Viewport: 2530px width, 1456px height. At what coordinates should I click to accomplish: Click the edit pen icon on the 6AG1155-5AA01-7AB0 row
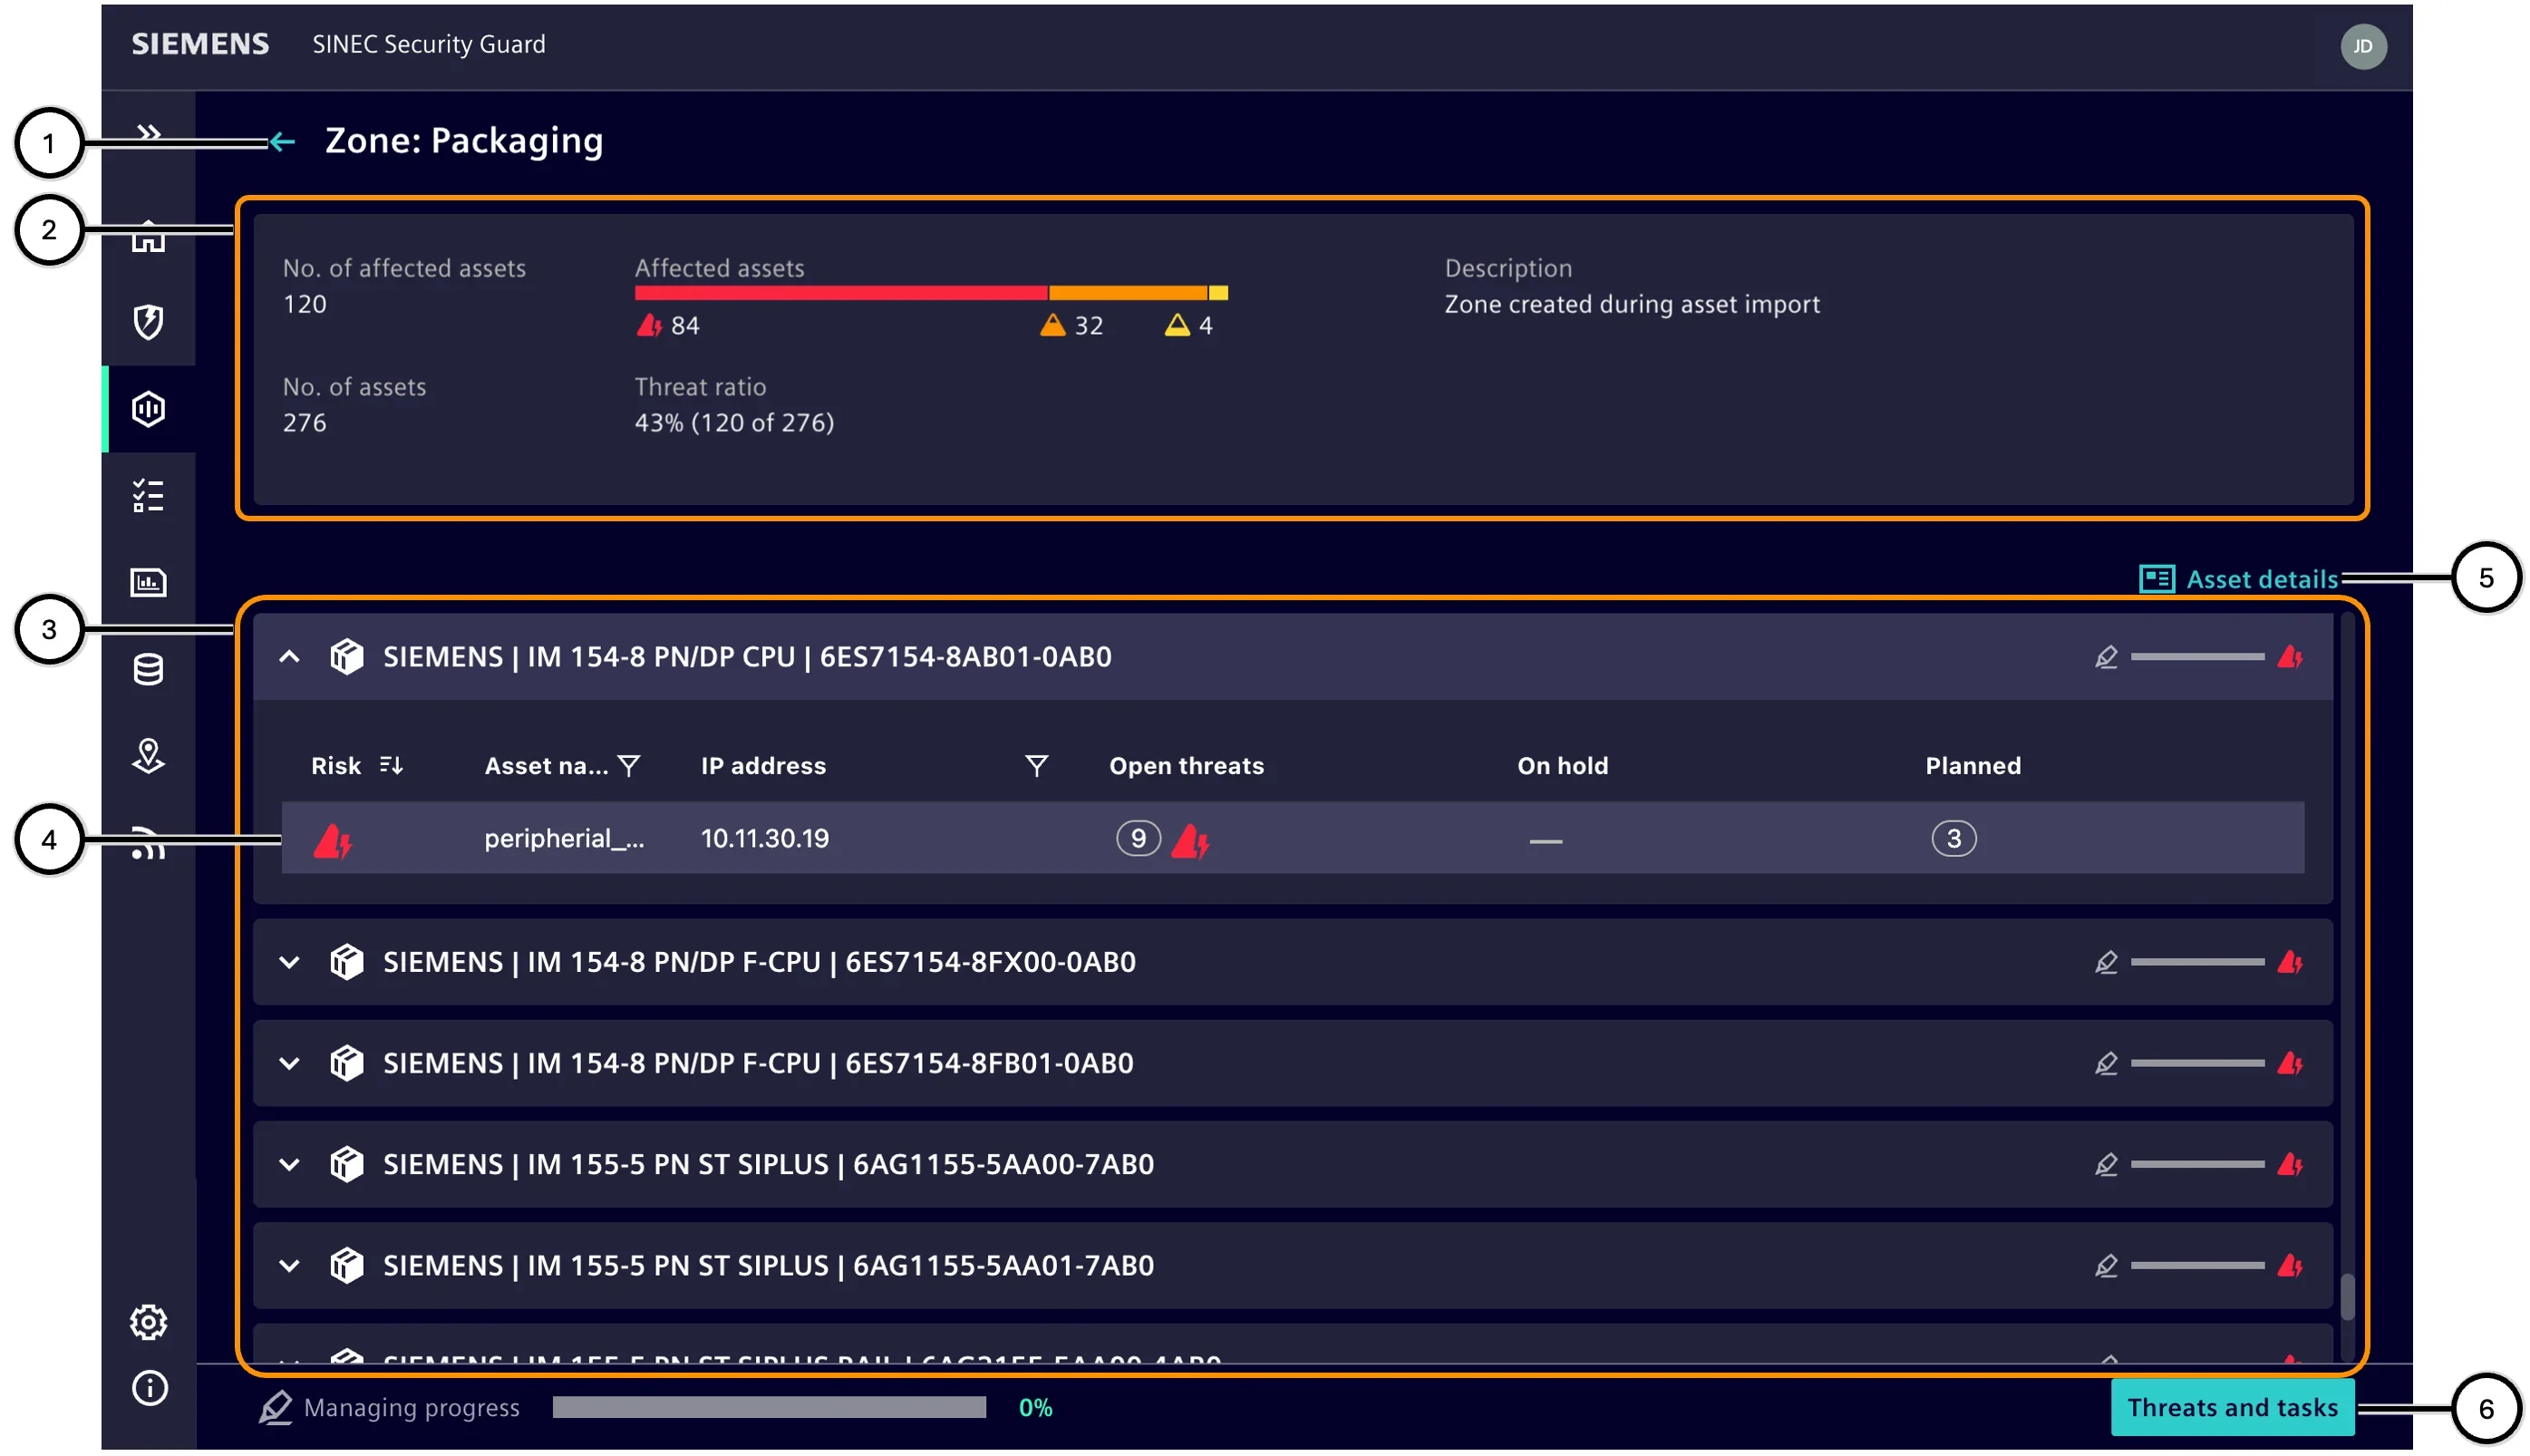point(2105,1265)
